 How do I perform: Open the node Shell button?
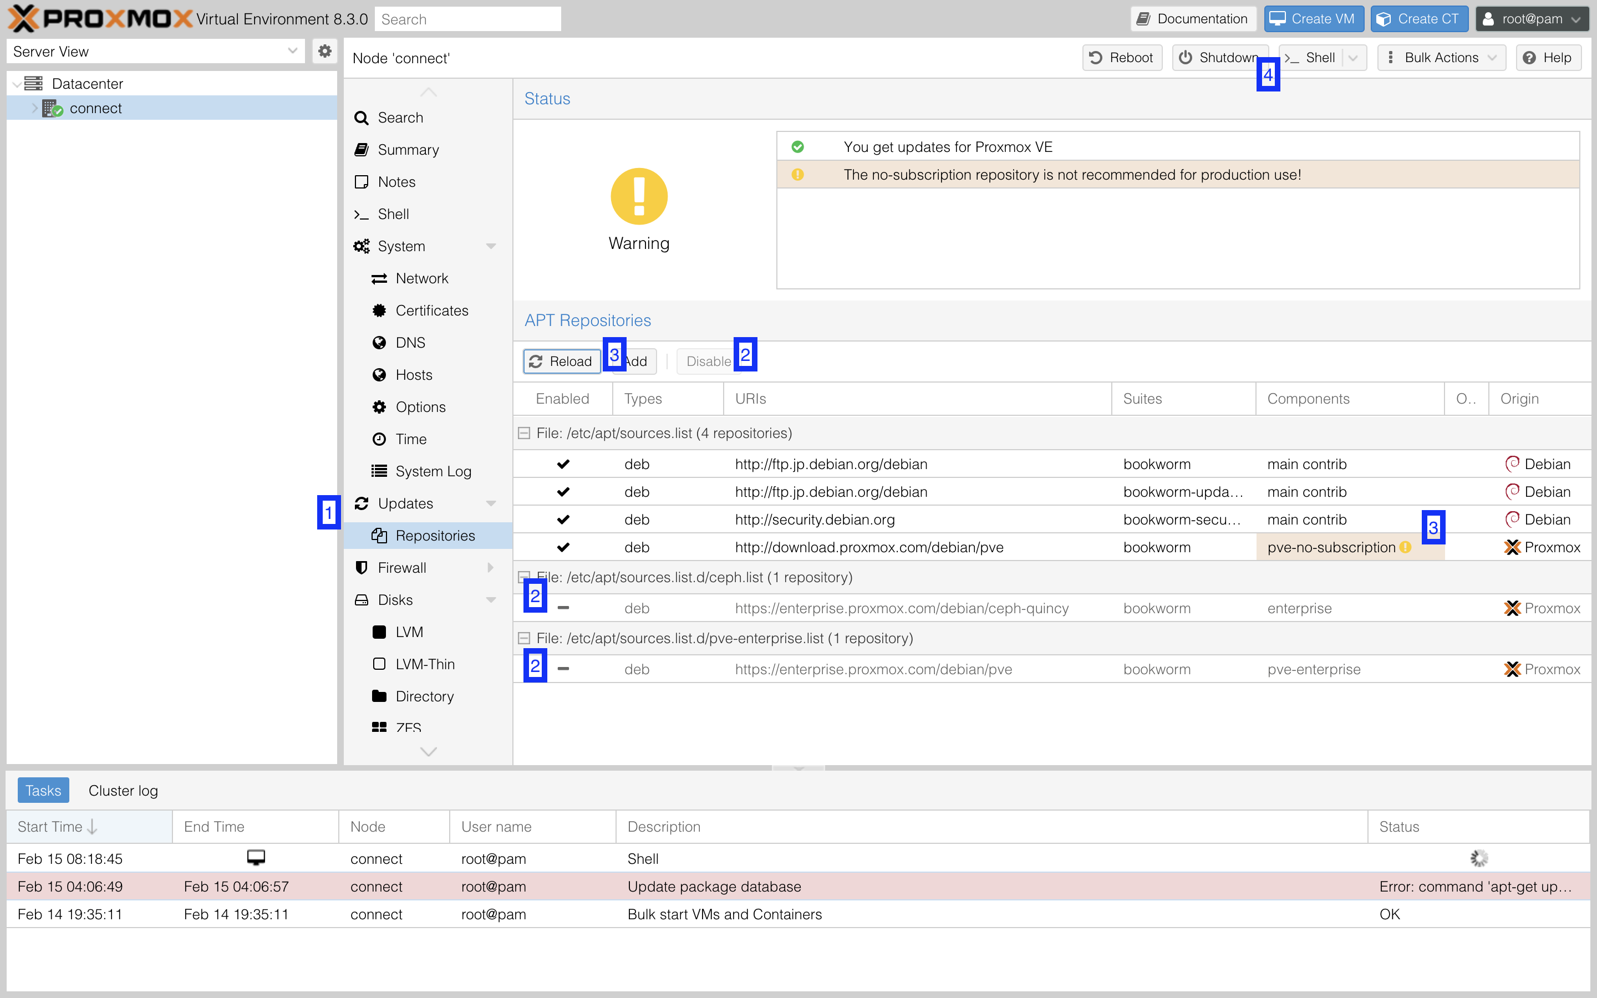[x=1311, y=58]
